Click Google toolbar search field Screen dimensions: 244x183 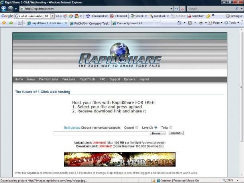pos(33,16)
